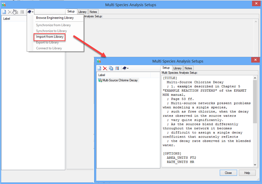Screen dimensions: 262x184
Task: Click Label column header in front window
Action: [x=124, y=75]
